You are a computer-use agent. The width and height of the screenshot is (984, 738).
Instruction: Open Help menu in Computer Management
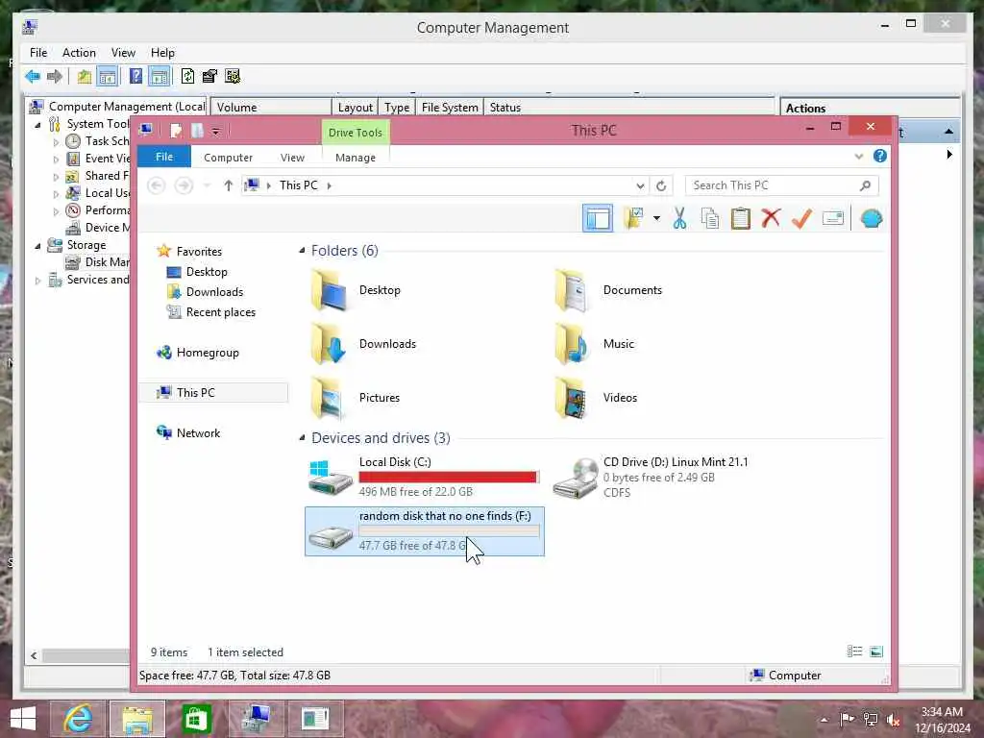point(162,53)
